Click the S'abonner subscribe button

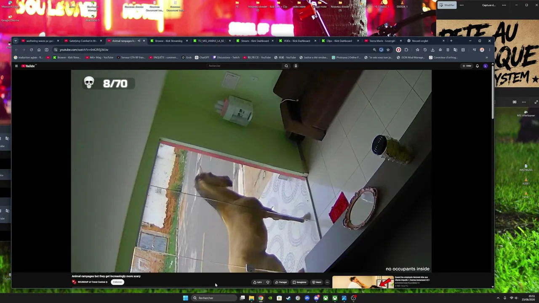(117, 282)
